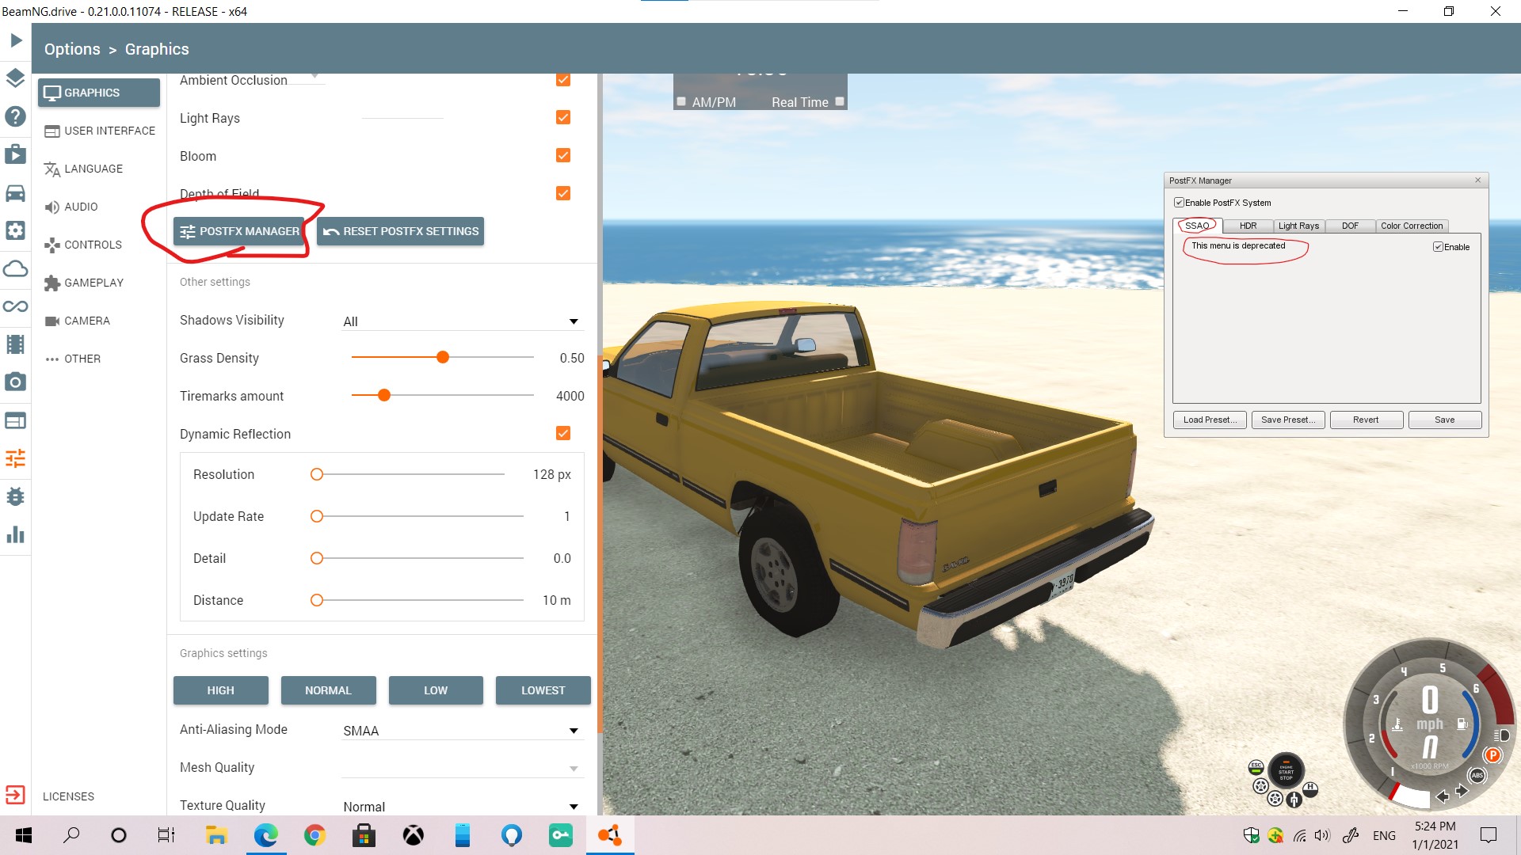Click the play icon in left sidebar

click(x=16, y=40)
